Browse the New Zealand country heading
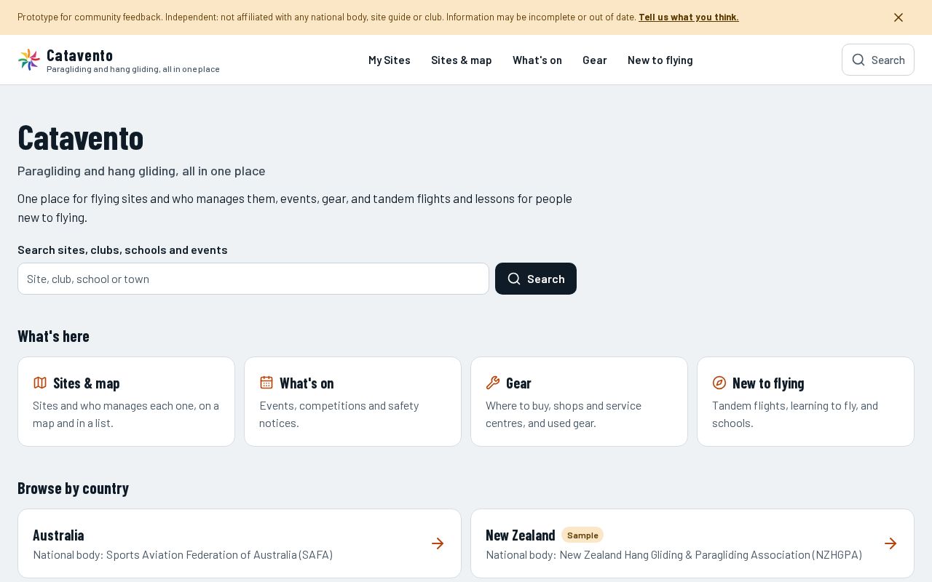This screenshot has width=932, height=582. tap(521, 535)
